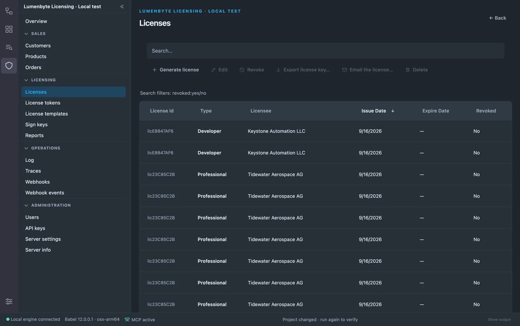
Task: Collapse the ADMINISTRATION section
Action: pos(47,205)
